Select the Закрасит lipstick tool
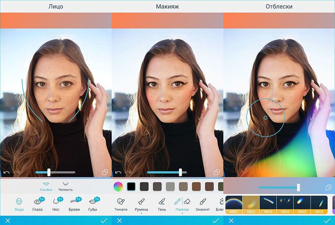 pyautogui.click(x=202, y=204)
